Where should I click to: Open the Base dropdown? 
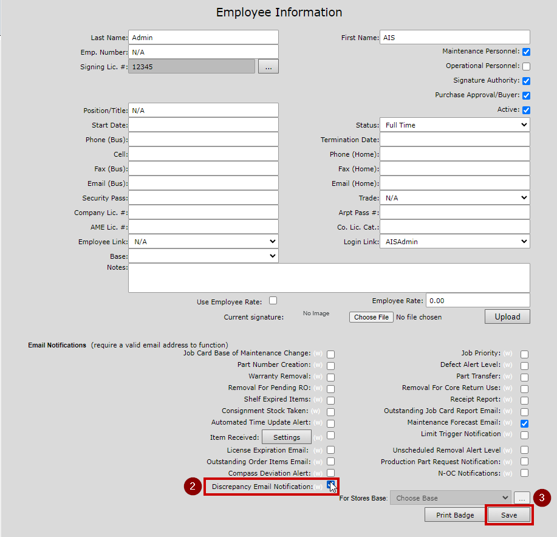203,256
